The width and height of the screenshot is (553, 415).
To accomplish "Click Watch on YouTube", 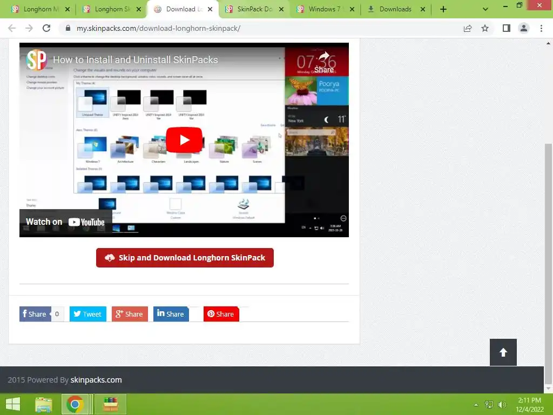I will coord(65,222).
